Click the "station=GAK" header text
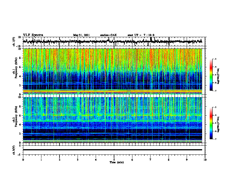 pyautogui.click(x=108, y=35)
